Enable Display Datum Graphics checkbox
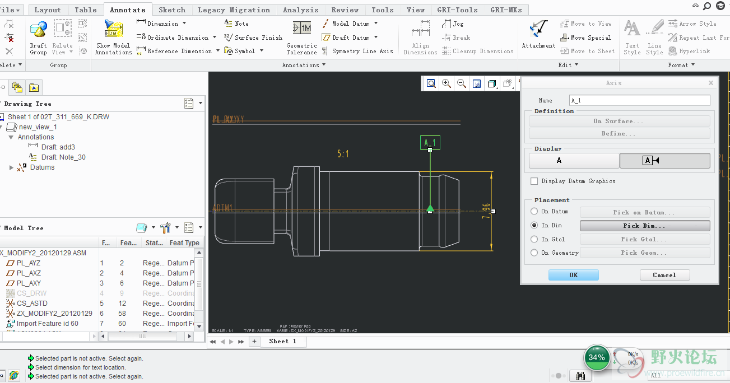The image size is (730, 383). point(534,181)
